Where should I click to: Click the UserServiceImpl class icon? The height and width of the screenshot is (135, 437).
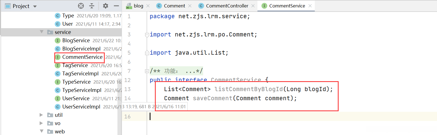click(x=58, y=107)
